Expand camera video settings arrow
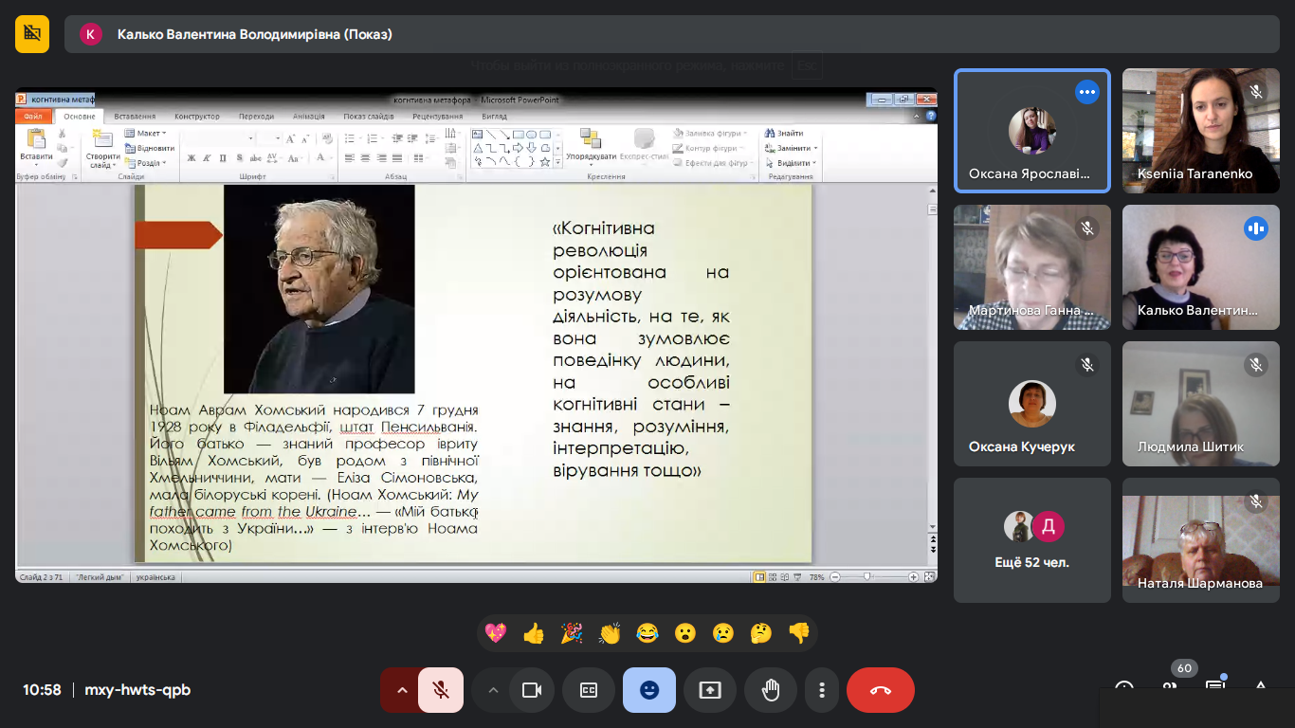Image resolution: width=1295 pixels, height=728 pixels. click(492, 690)
